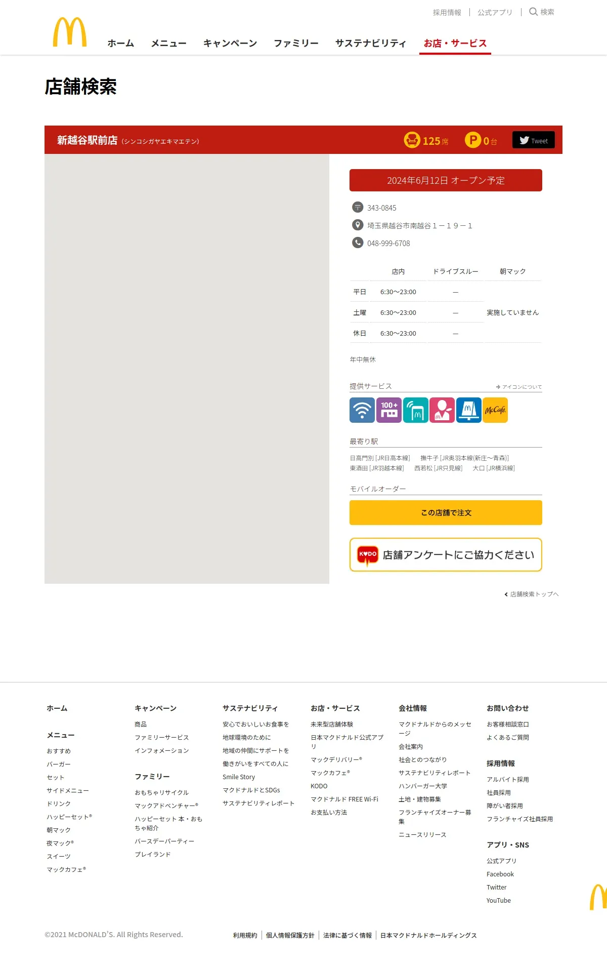The width and height of the screenshot is (607, 964).
Task: Click the KODO logo in survey banner
Action: 368,555
